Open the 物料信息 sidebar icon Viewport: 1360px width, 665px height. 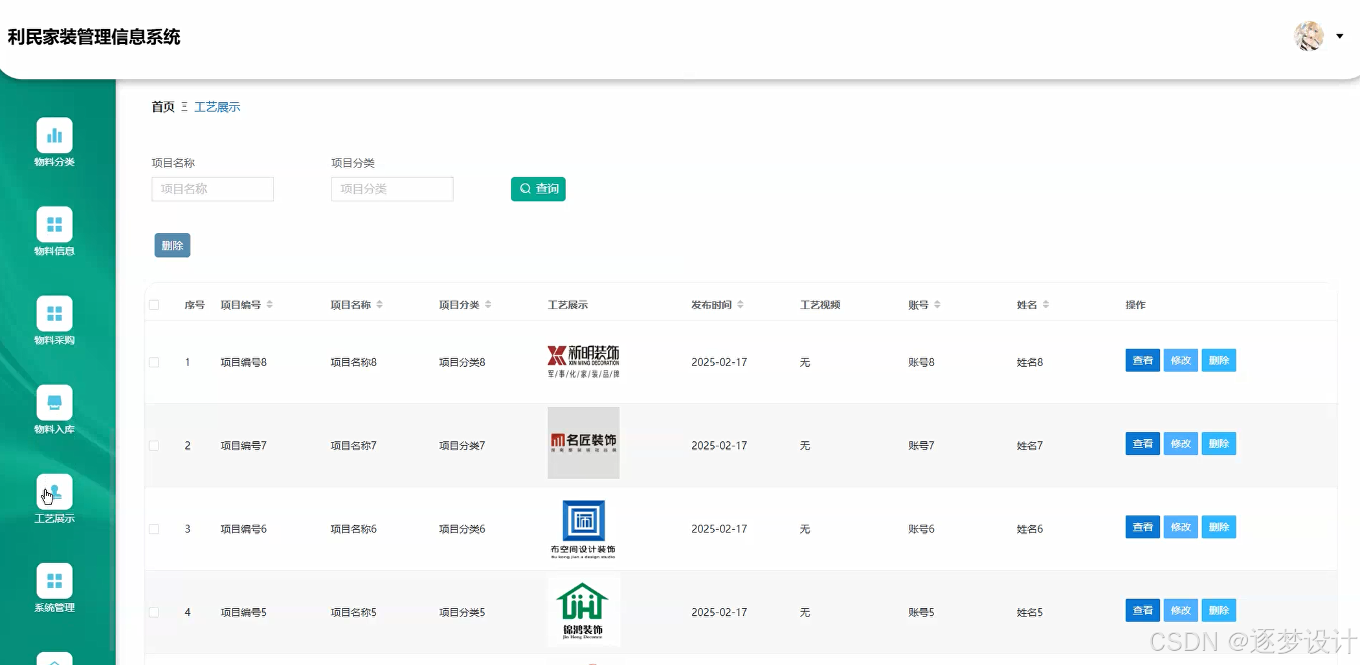pyautogui.click(x=54, y=224)
